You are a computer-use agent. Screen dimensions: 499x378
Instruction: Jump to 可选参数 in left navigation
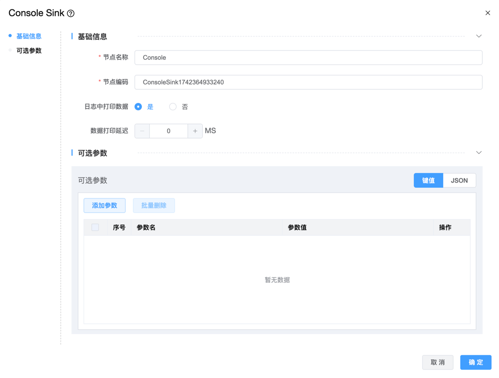click(29, 51)
